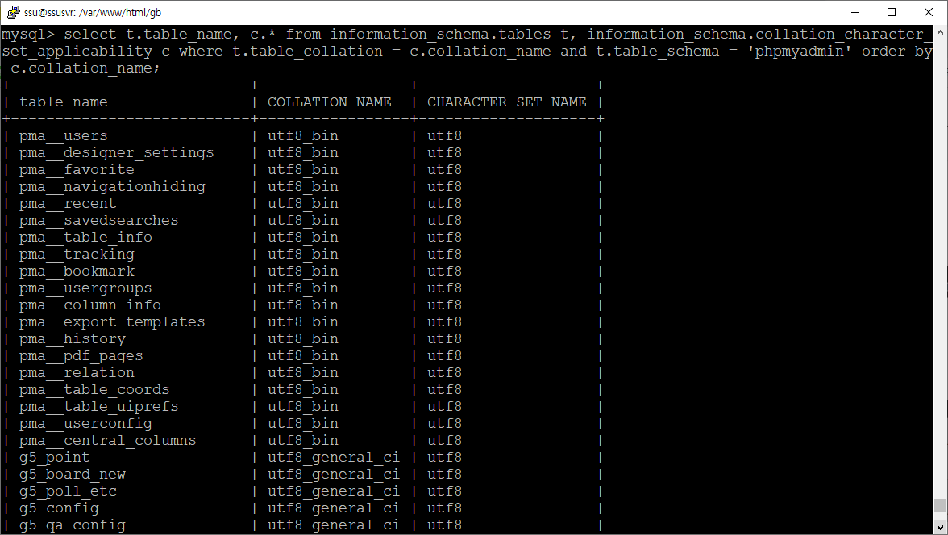Image resolution: width=948 pixels, height=535 pixels.
Task: Maximize the terminal window
Action: click(x=892, y=12)
